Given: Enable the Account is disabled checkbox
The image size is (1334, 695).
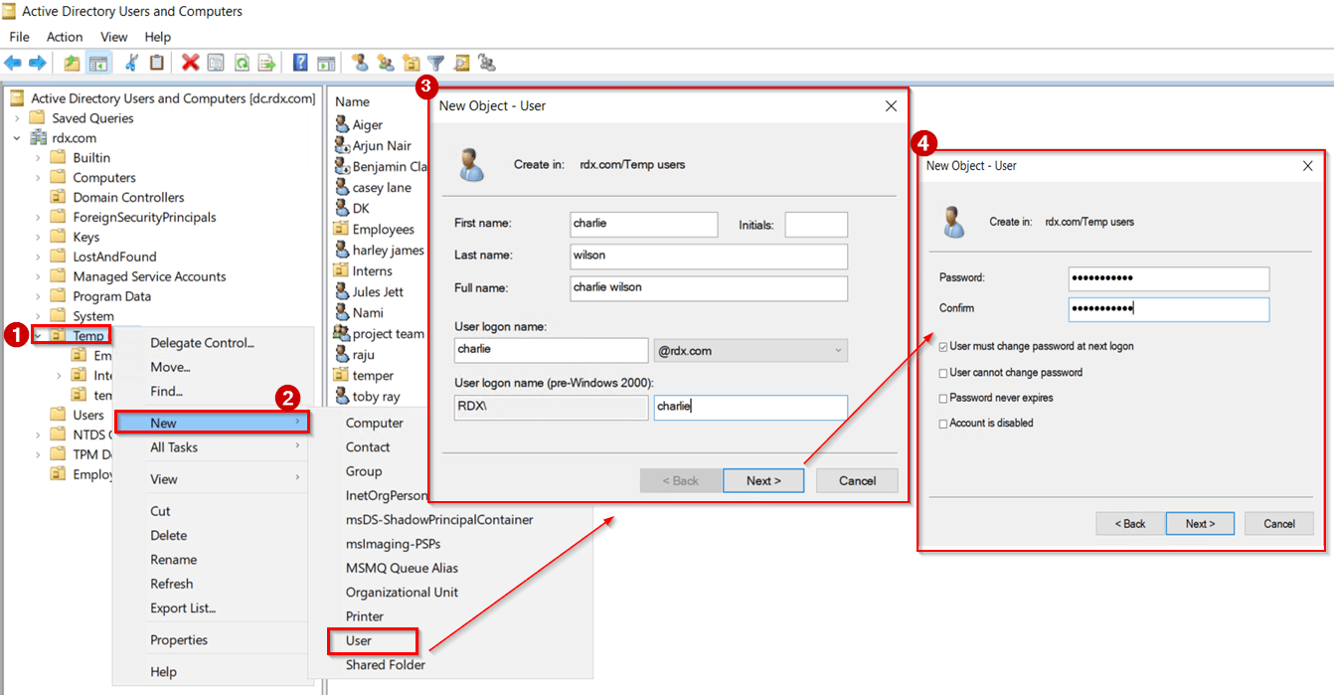Looking at the screenshot, I should [941, 420].
